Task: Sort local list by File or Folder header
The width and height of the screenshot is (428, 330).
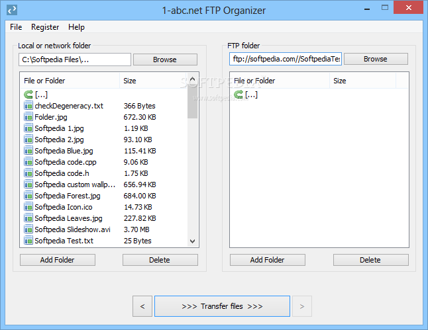Action: click(70, 81)
